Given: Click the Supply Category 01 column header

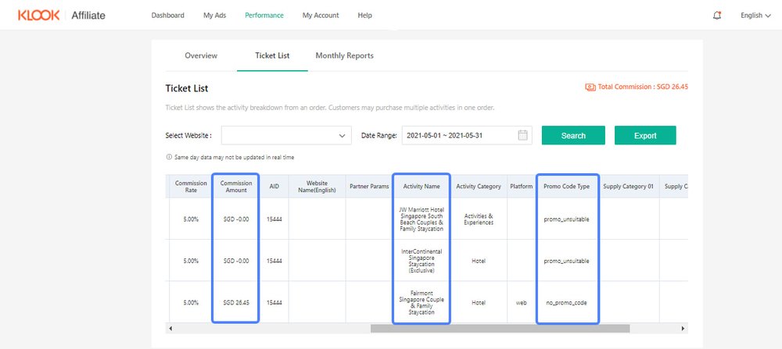Looking at the screenshot, I should coord(628,187).
